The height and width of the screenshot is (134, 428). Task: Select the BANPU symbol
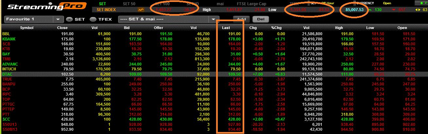9,84
